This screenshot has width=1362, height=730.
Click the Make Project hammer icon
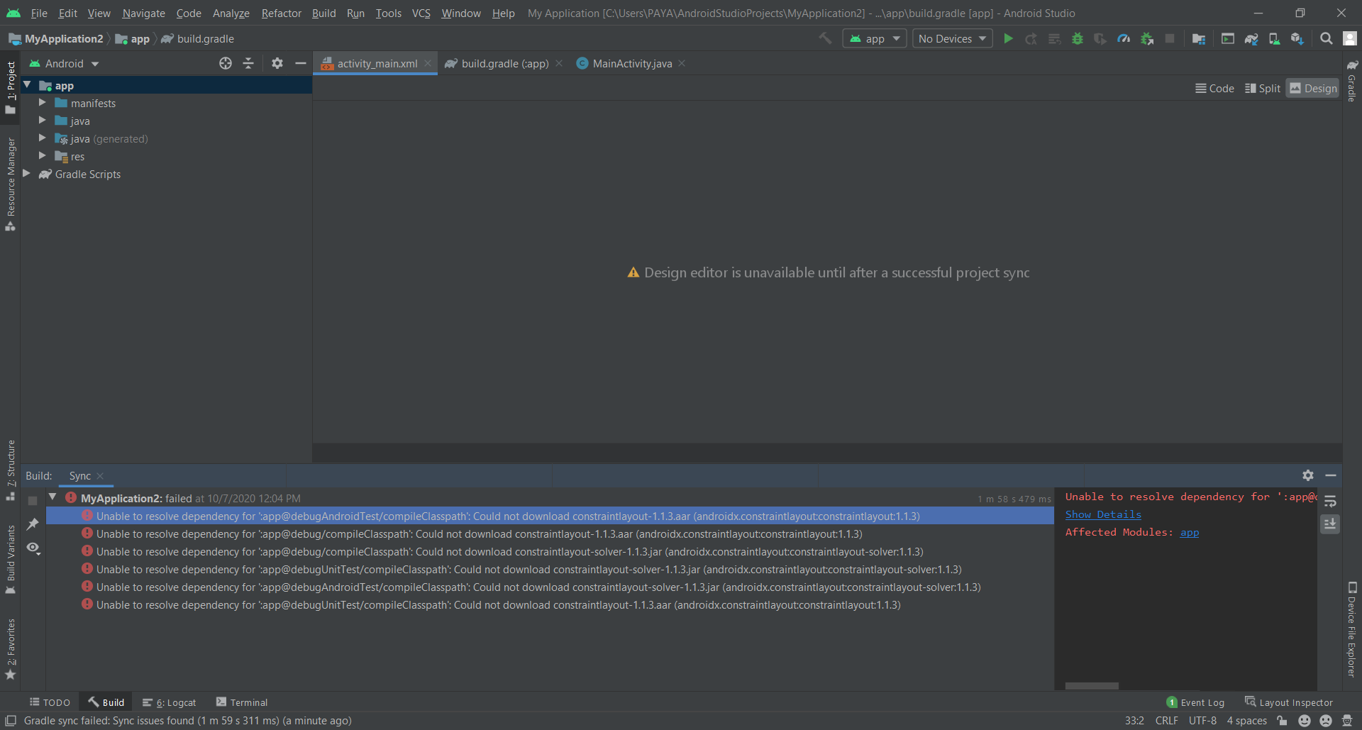(825, 39)
